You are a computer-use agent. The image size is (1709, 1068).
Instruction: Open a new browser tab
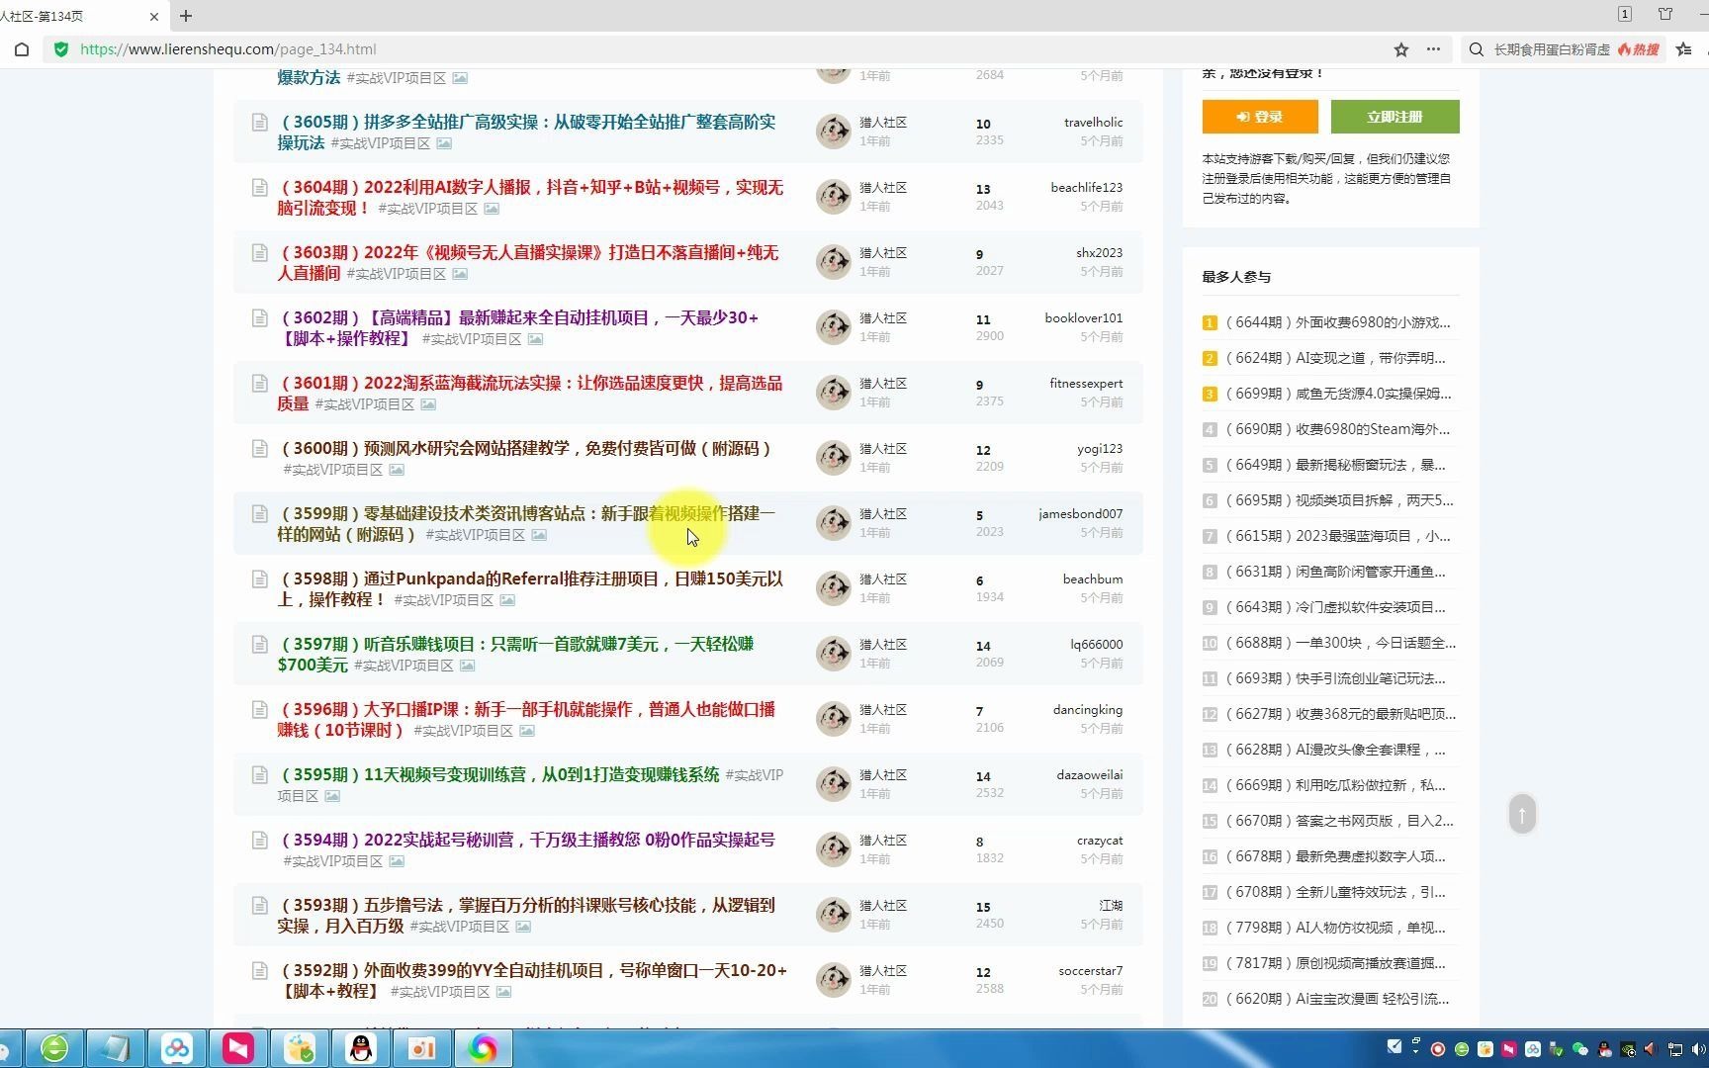click(x=186, y=16)
